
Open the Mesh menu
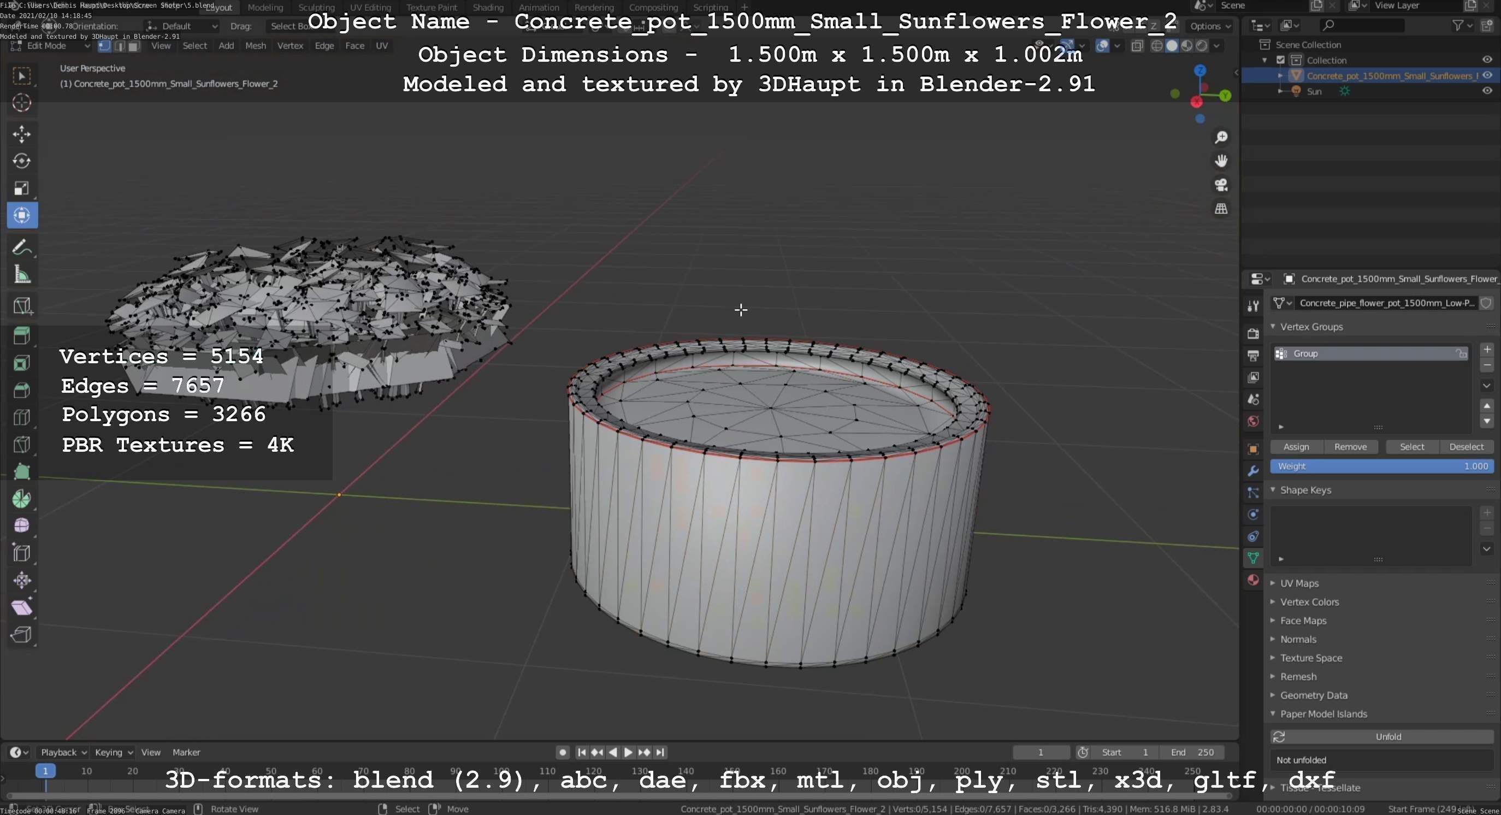[255, 46]
